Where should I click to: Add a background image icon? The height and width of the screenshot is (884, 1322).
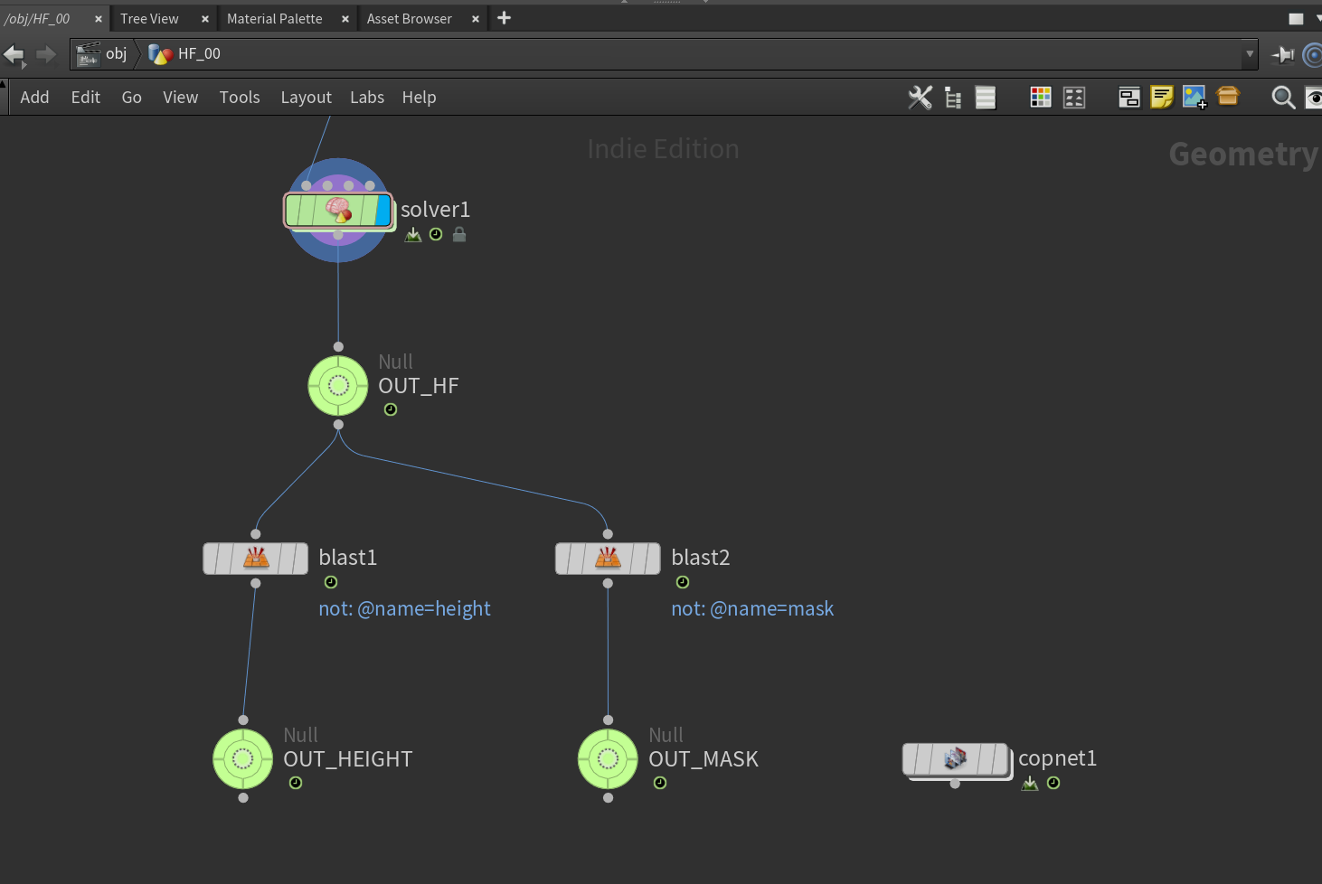tap(1195, 97)
